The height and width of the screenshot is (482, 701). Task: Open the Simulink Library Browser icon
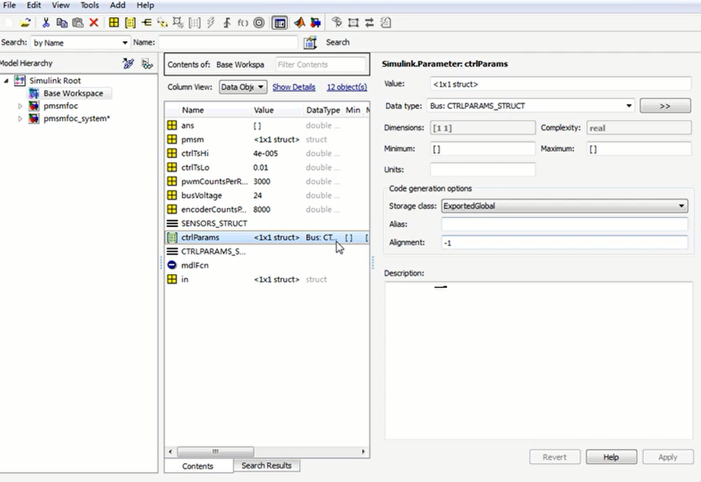pyautogui.click(x=315, y=23)
